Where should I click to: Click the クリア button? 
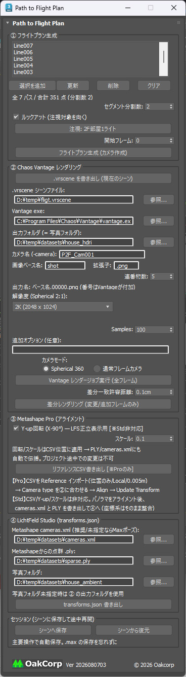click(154, 85)
